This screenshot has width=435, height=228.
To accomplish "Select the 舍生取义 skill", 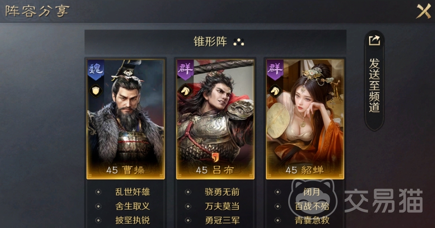I will pos(133,206).
